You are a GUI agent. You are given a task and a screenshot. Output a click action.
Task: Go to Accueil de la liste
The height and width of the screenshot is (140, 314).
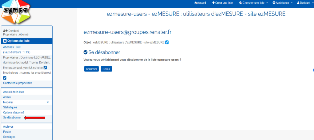(14, 92)
